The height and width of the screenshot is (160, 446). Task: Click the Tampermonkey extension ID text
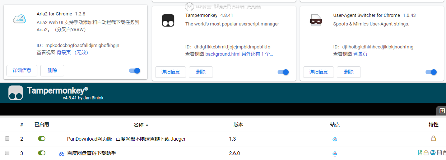228,47
